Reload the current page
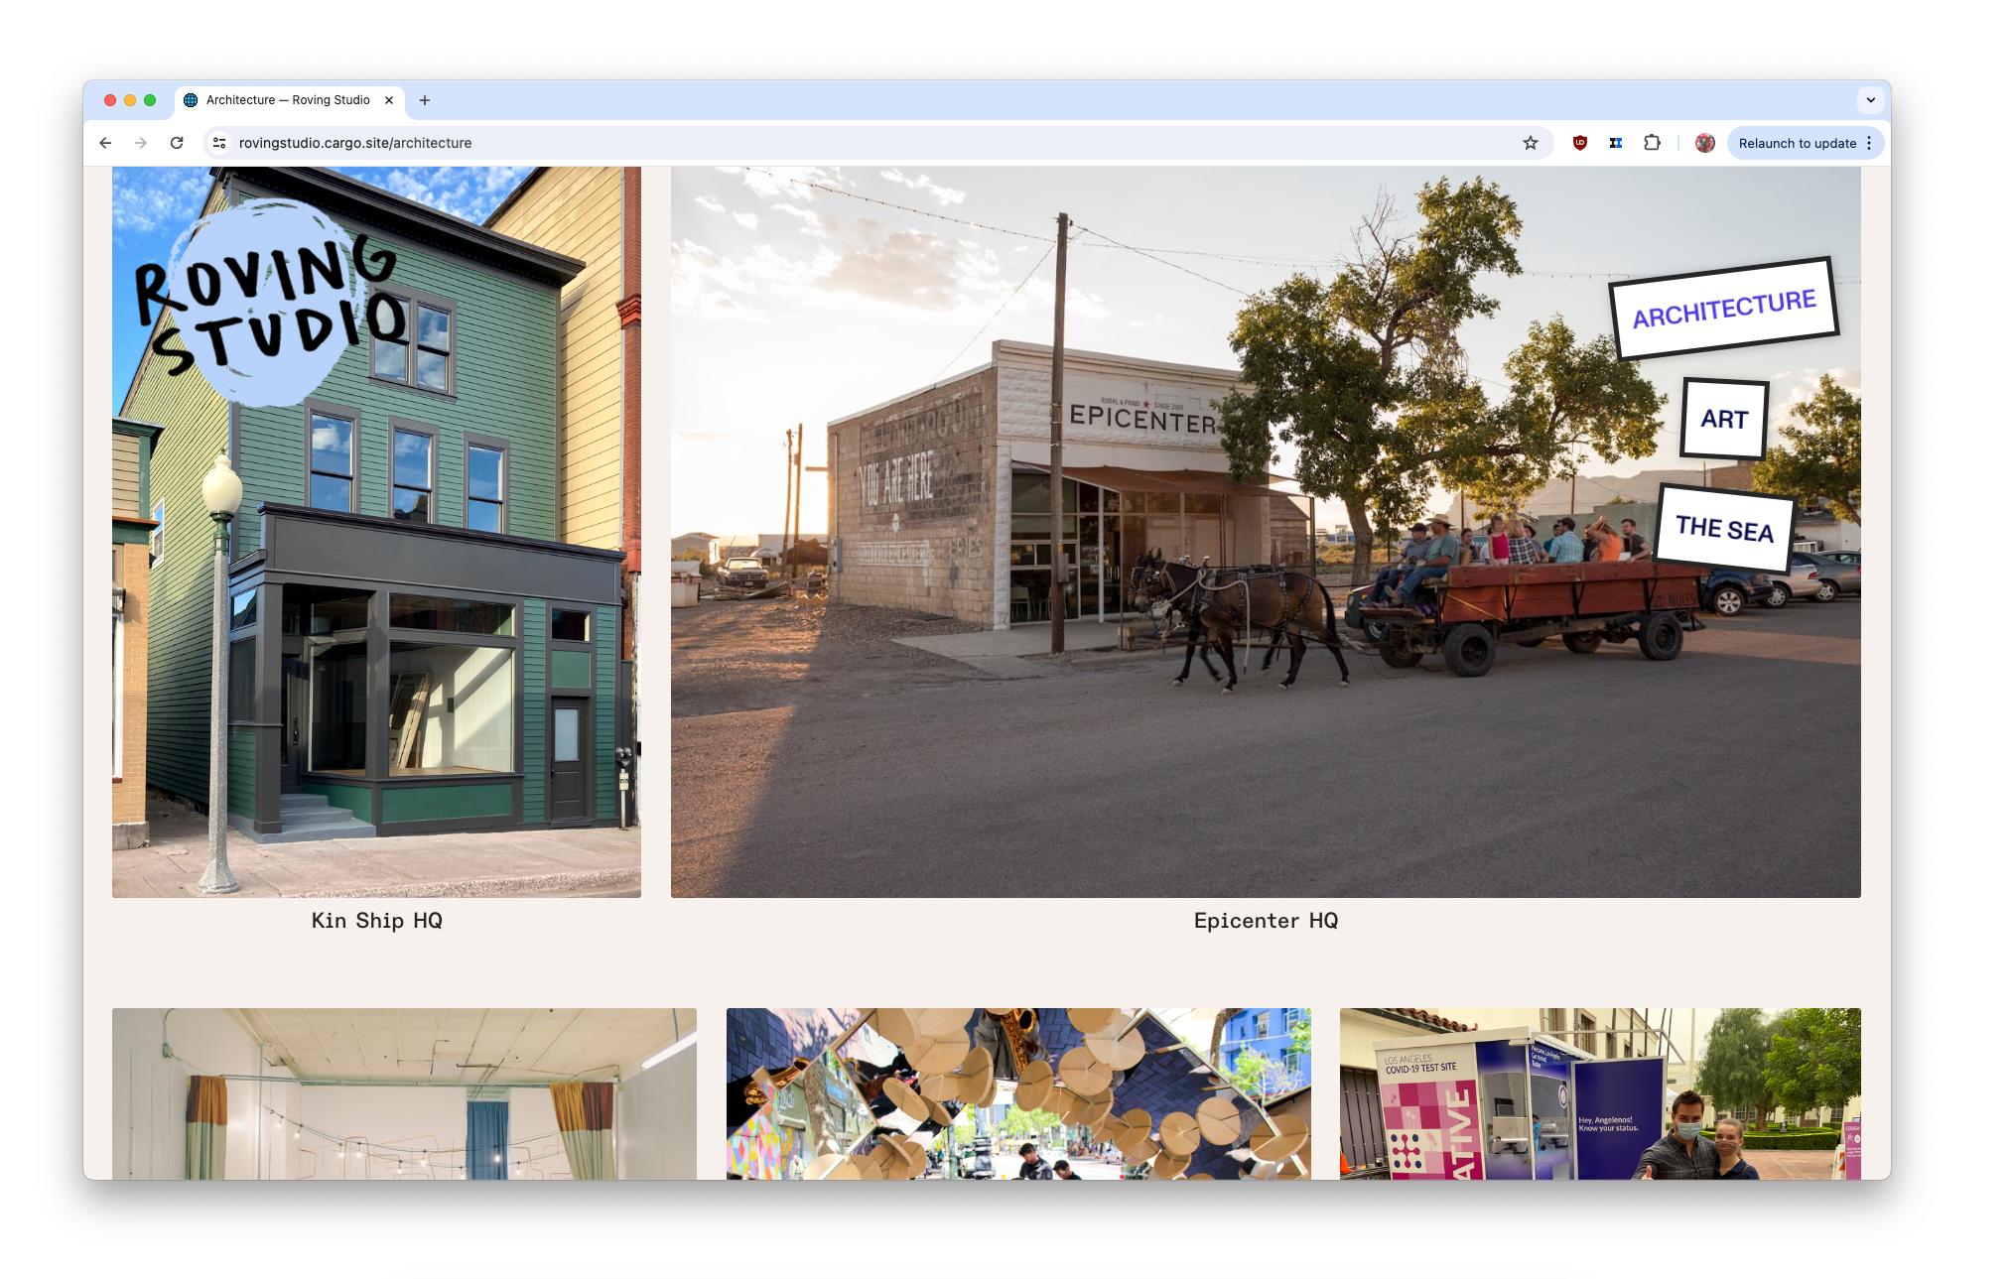The height and width of the screenshot is (1279, 2011). point(177,143)
